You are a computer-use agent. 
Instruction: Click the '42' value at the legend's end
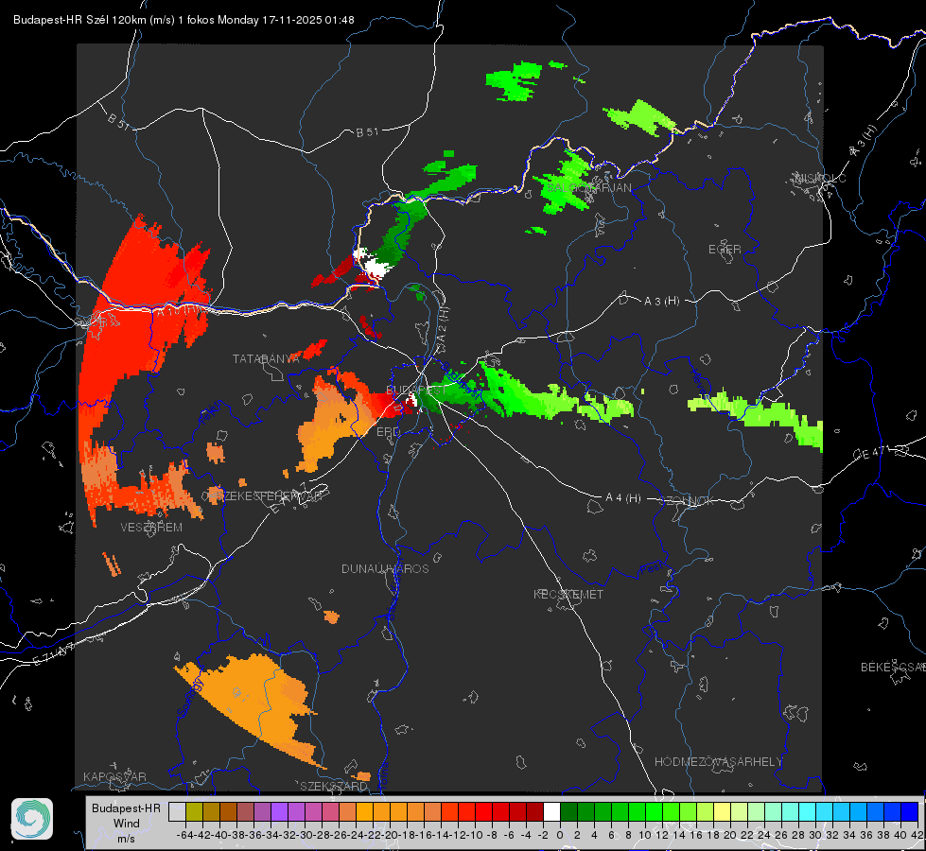pos(917,835)
